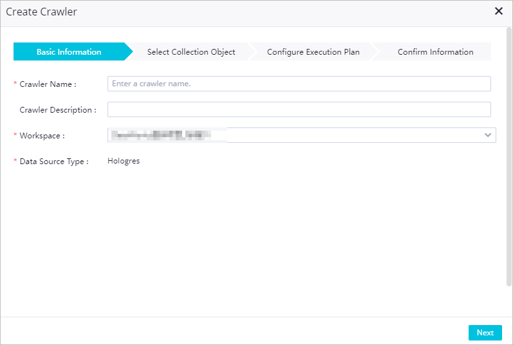This screenshot has width=513, height=345.
Task: Click the Crawler Name label
Action: (48, 84)
